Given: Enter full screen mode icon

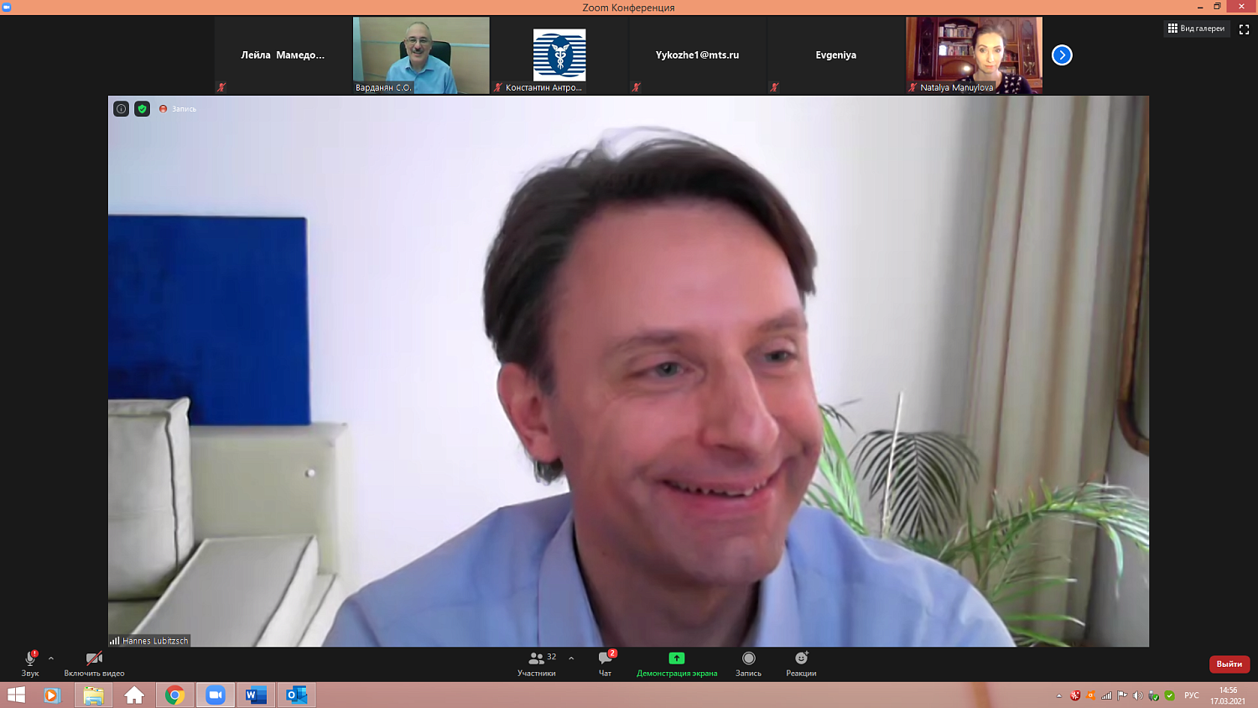Looking at the screenshot, I should pos(1244,29).
